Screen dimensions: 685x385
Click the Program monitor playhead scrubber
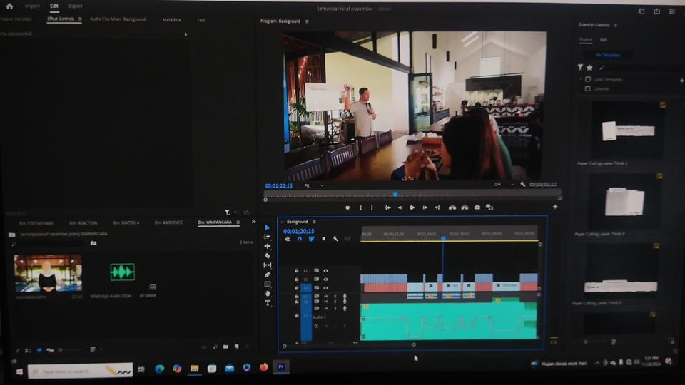click(x=395, y=193)
